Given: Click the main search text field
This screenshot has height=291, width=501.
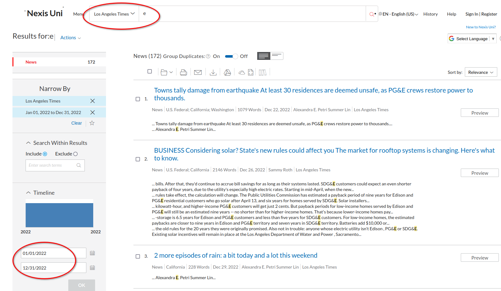Looking at the screenshot, I should [252, 14].
